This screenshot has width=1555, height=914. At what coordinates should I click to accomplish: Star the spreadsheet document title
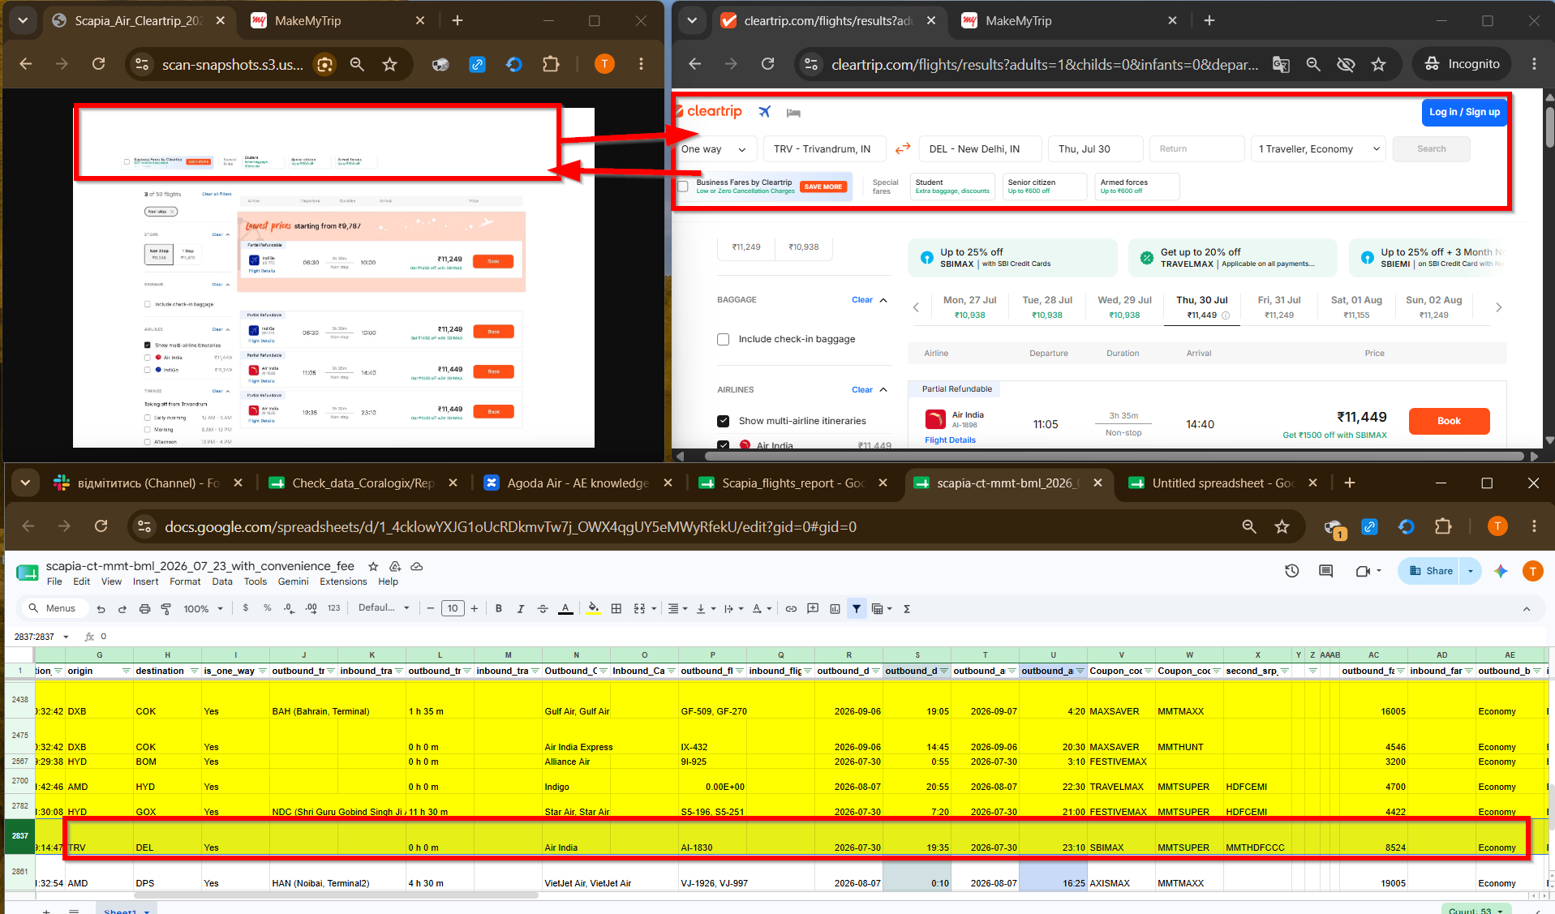point(373,566)
